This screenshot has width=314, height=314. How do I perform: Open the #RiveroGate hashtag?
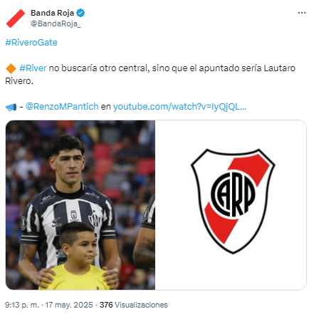point(31,43)
